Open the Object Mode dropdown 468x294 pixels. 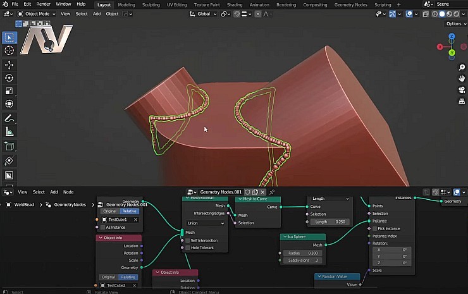pyautogui.click(x=37, y=13)
